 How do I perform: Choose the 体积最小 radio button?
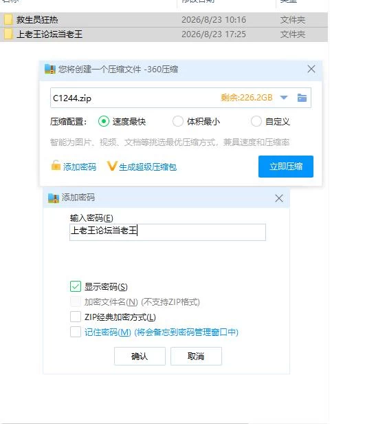click(178, 121)
